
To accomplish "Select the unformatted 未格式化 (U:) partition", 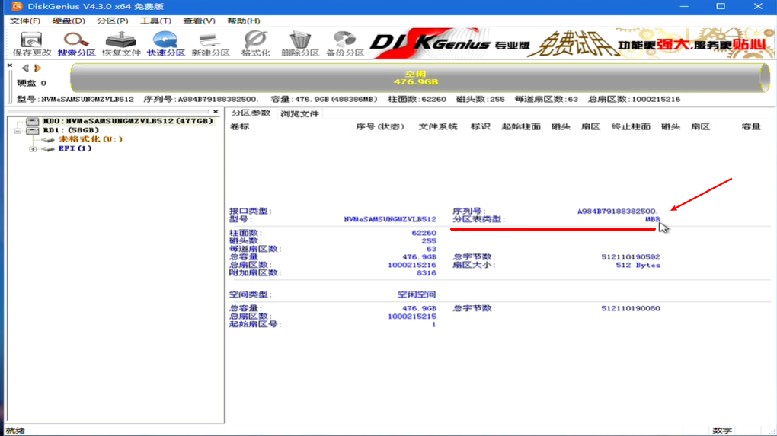I will click(90, 139).
